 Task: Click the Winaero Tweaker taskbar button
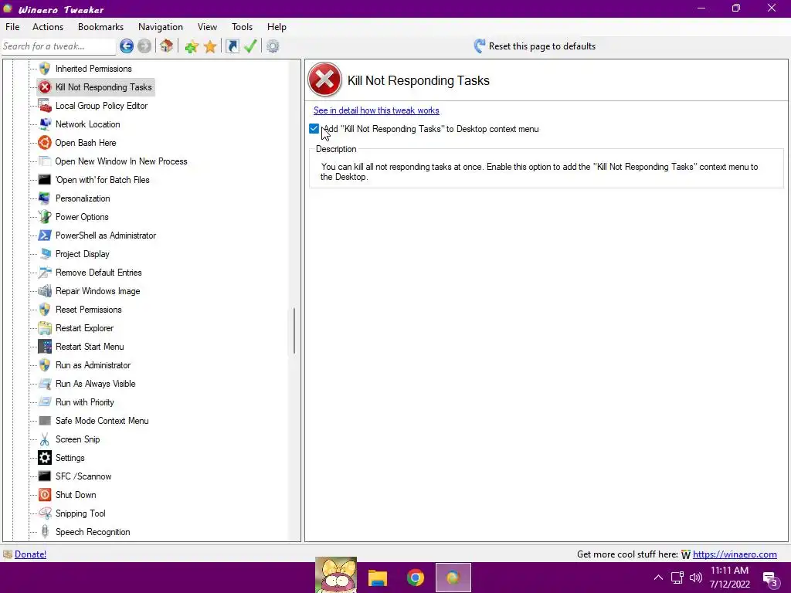(453, 578)
